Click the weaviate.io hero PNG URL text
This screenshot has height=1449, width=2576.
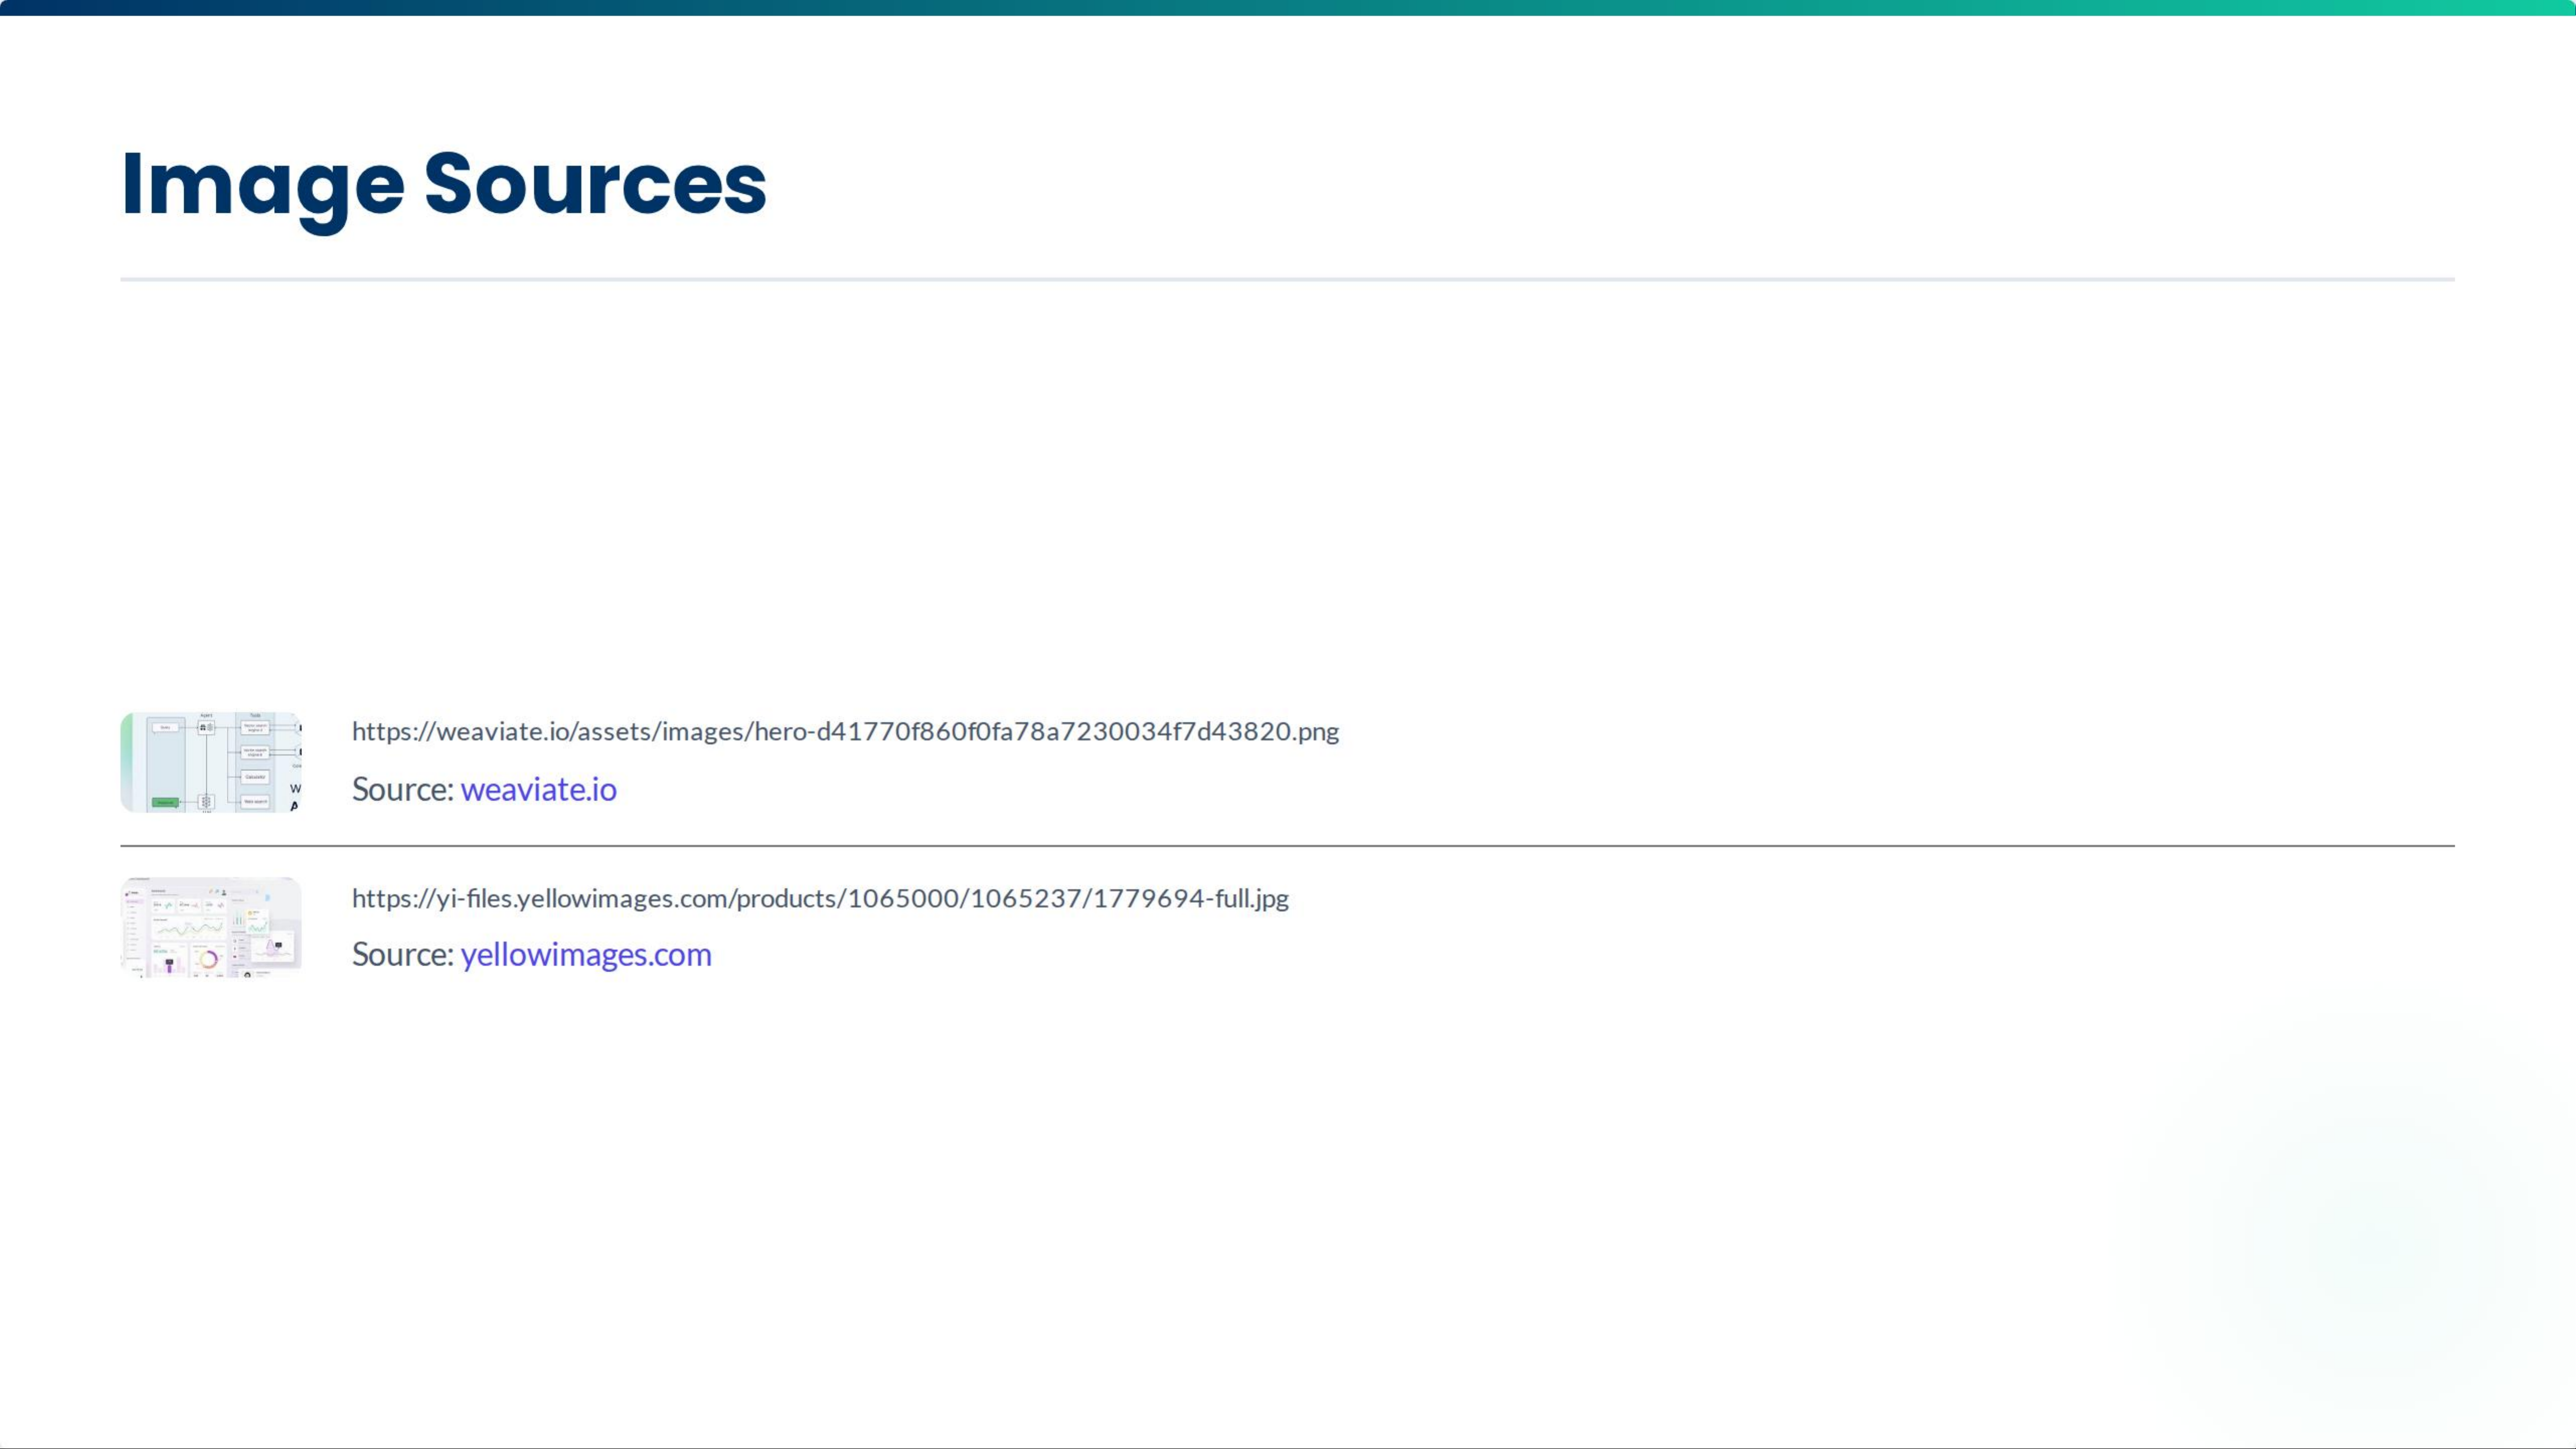(845, 732)
